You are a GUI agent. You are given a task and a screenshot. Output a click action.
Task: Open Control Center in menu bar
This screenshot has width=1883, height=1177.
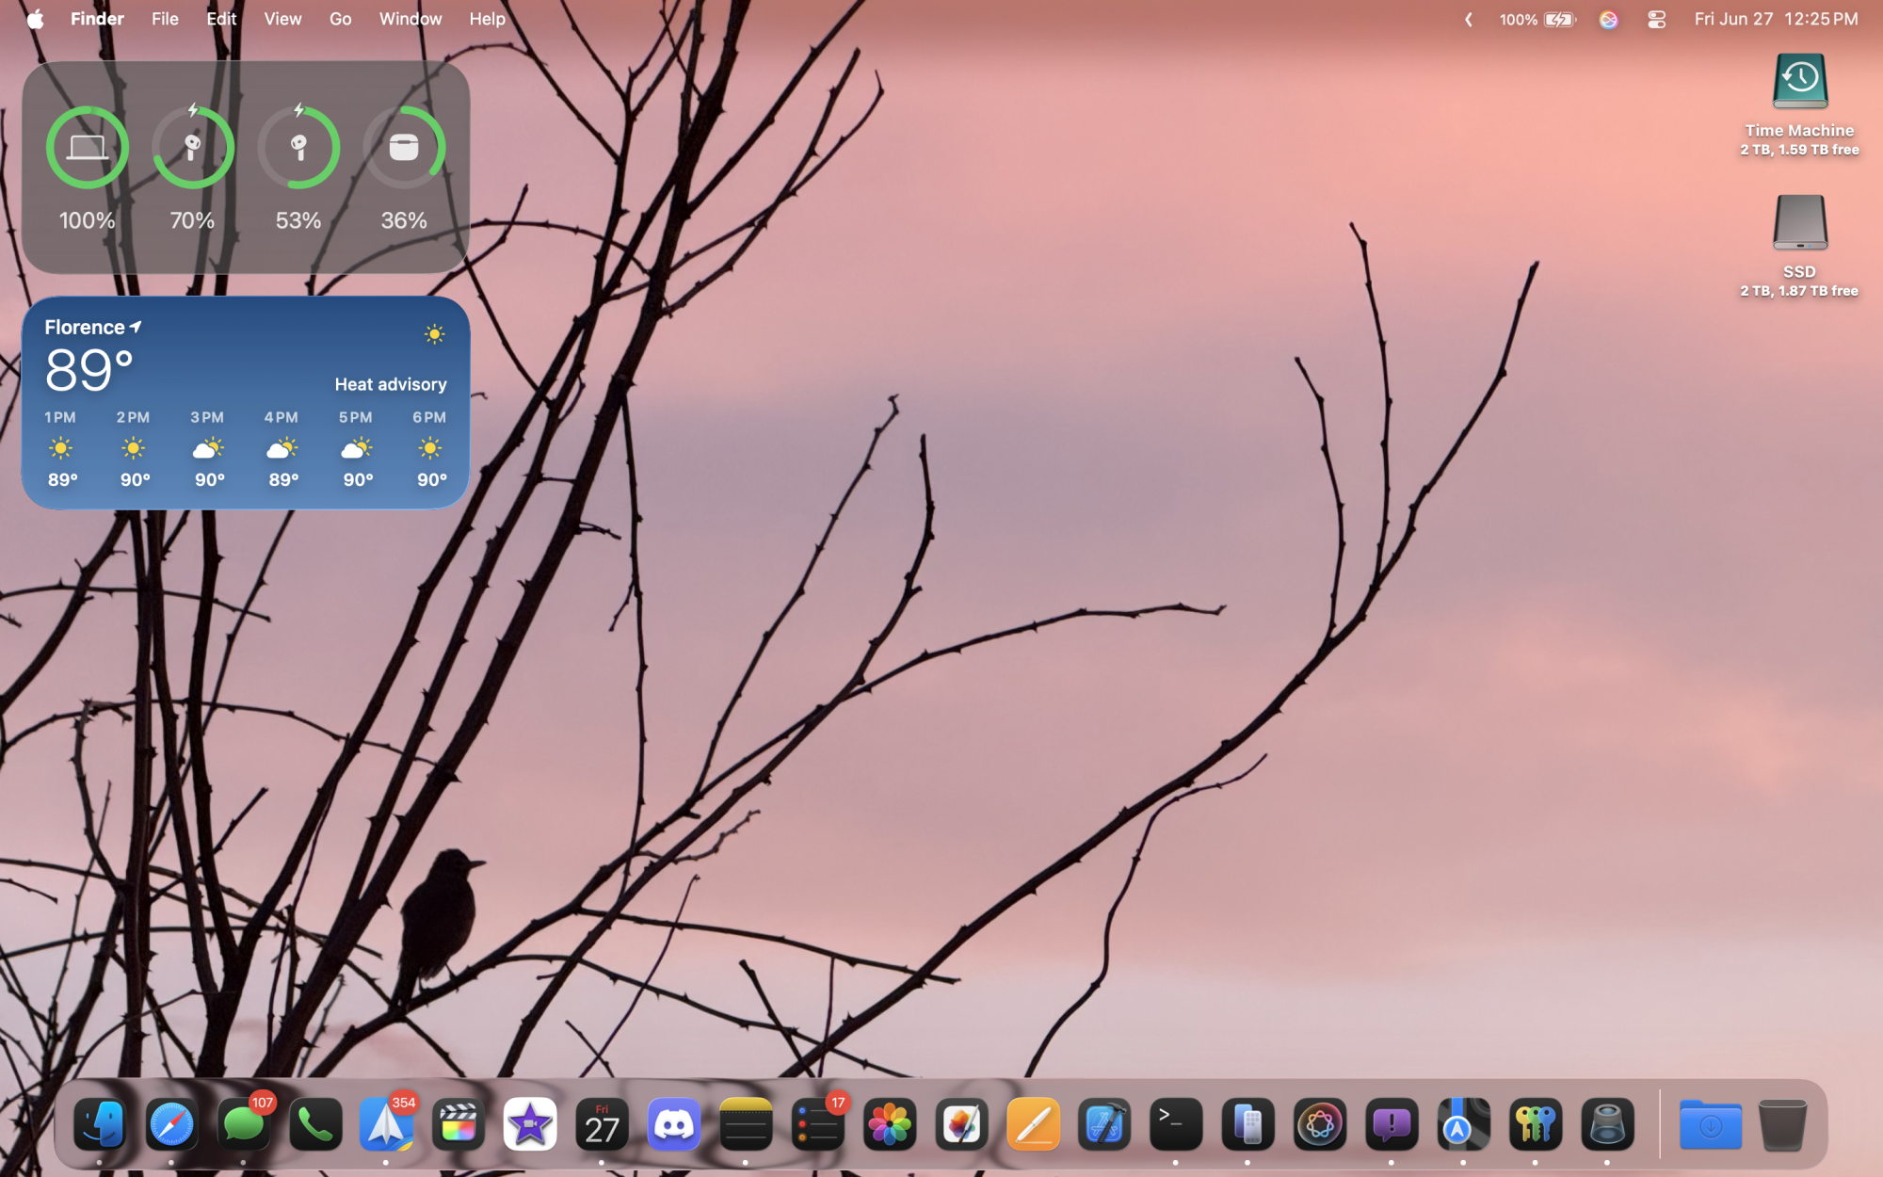click(1657, 19)
